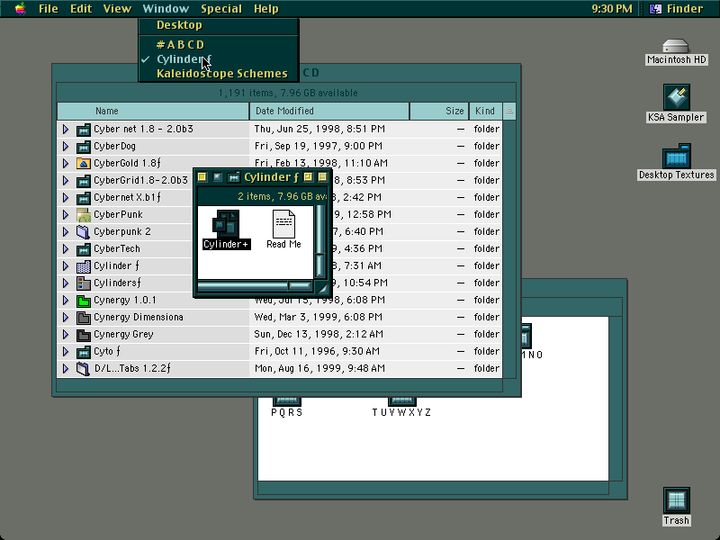Click the Cyto ƒ folder icon
Screen dimensions: 720x540
tap(83, 352)
